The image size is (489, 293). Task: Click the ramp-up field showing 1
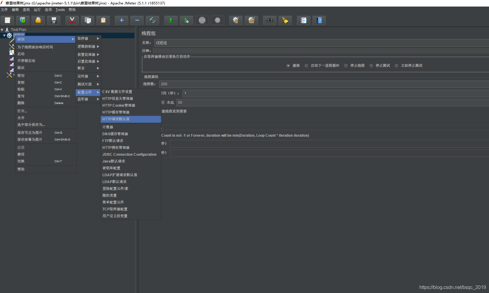click(335, 93)
